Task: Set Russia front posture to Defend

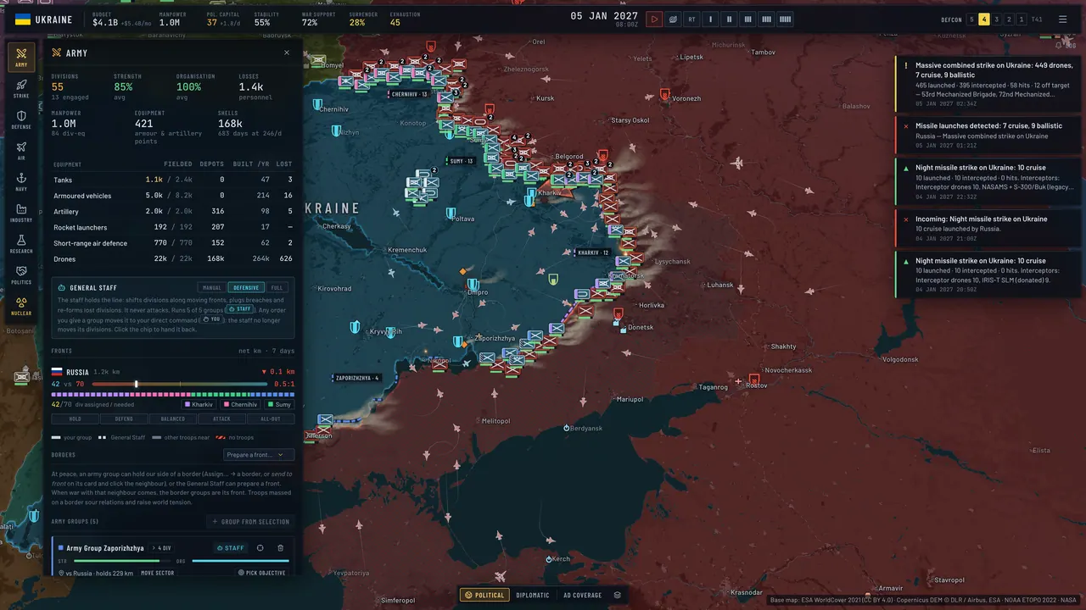Action: coord(124,419)
